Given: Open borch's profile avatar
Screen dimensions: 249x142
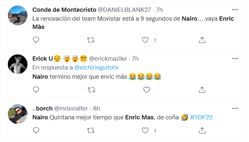Looking at the screenshot, I should click(18, 114).
